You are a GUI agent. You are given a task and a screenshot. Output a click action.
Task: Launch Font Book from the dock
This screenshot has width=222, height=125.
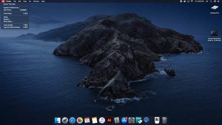117,120
